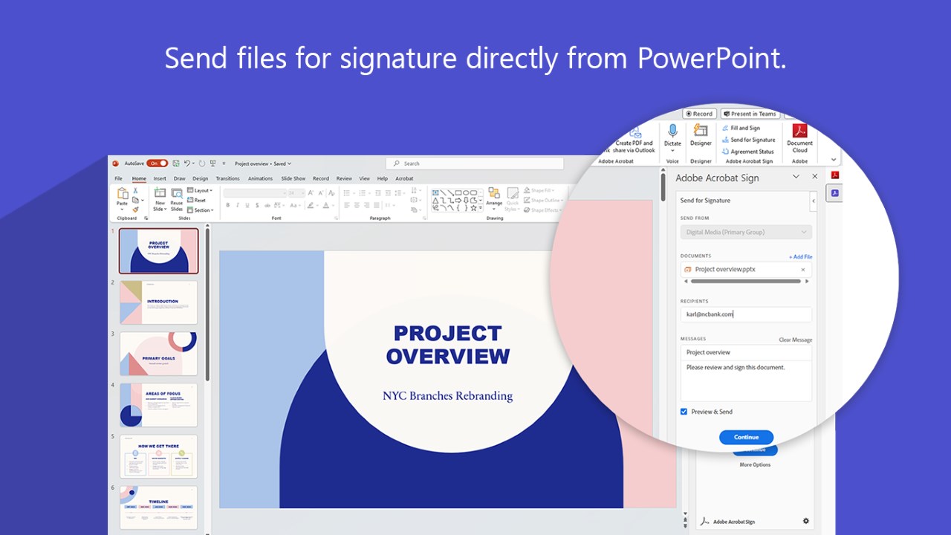Click the recipients email field
Viewport: 951px width, 535px height.
pos(746,314)
